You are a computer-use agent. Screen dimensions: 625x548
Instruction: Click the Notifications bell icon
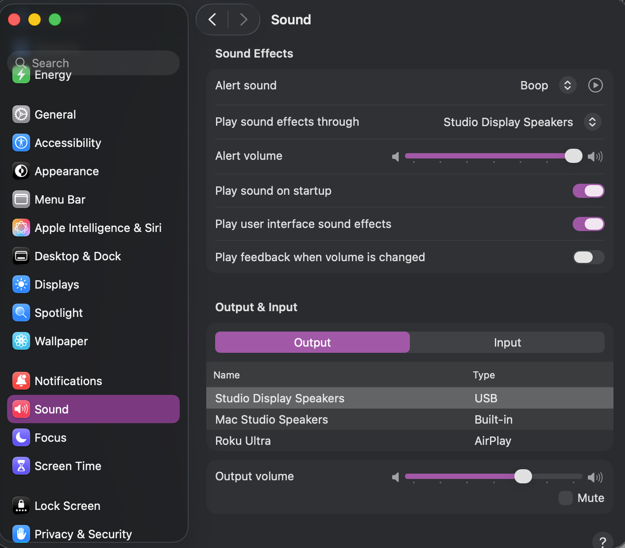[21, 381]
